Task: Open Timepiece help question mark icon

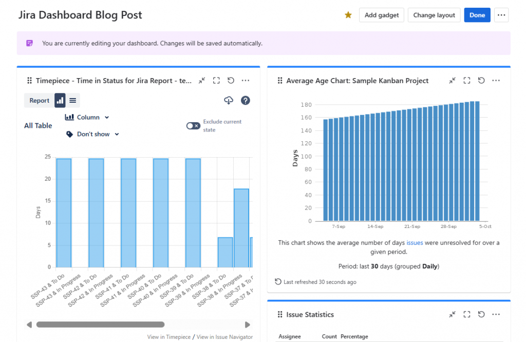Action: click(246, 101)
